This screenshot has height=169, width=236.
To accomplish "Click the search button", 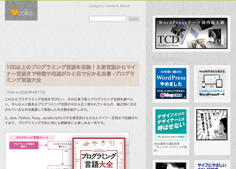I will click(134, 19).
